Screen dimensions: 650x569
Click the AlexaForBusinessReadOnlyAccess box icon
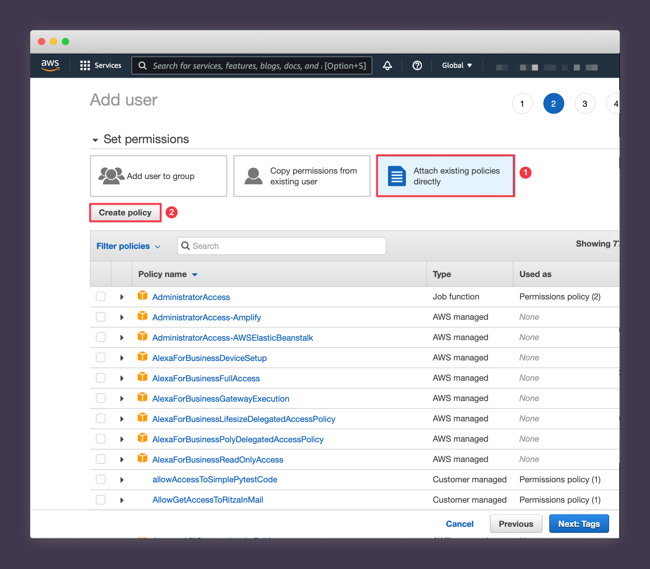pyautogui.click(x=142, y=458)
